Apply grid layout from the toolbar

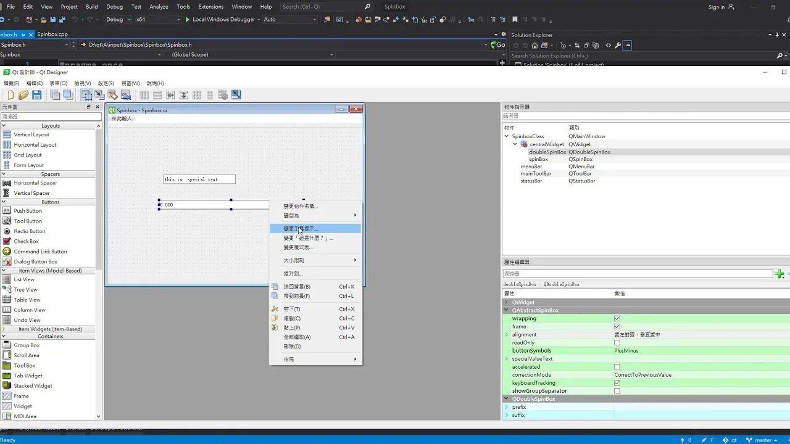(x=196, y=94)
